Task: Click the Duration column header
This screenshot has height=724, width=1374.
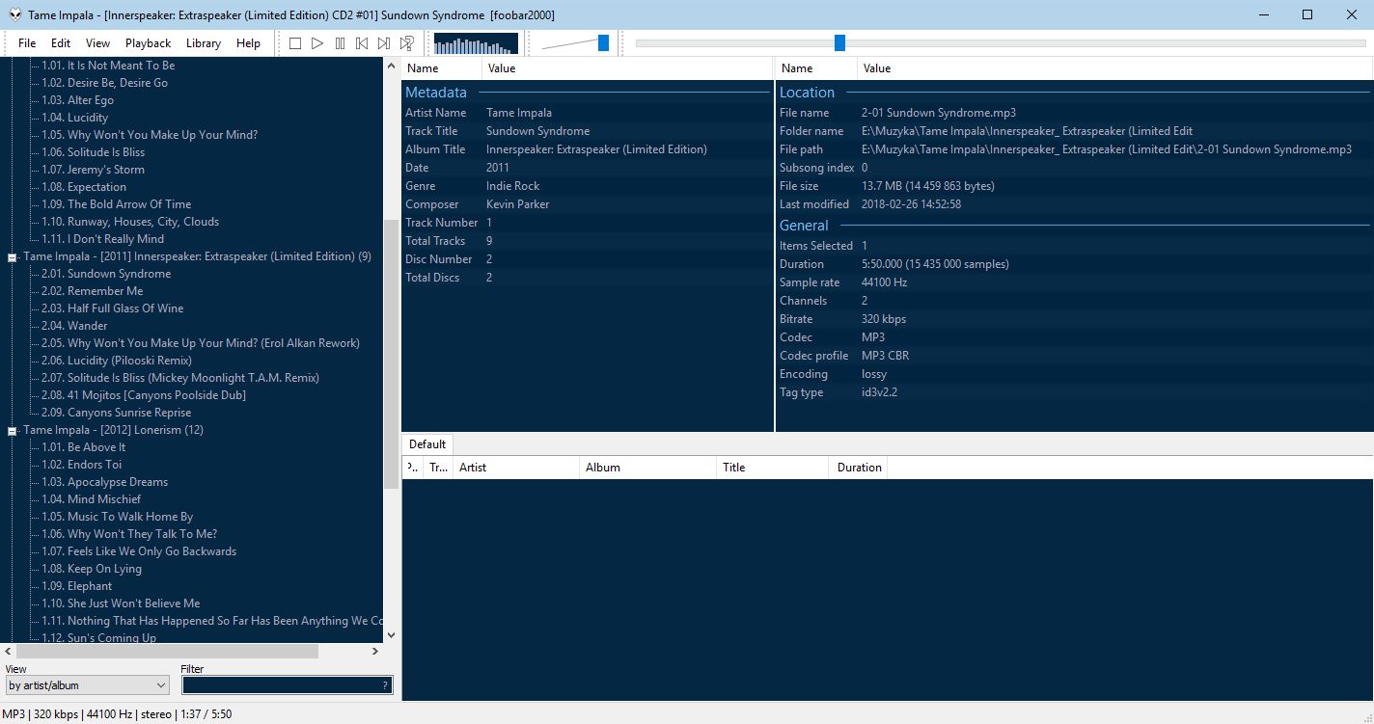Action: point(858,468)
